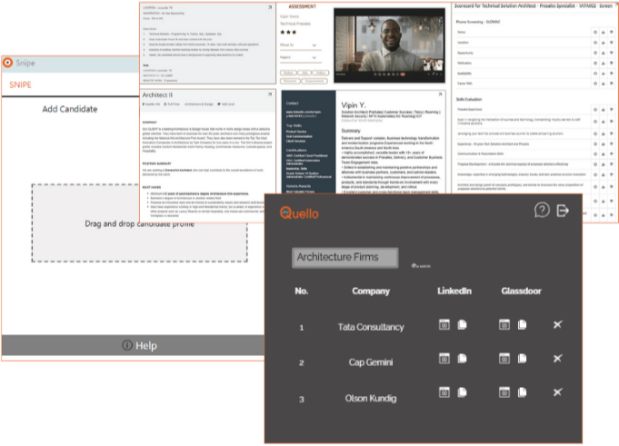Delete the Olson Kundig company entry
The width and height of the screenshot is (619, 446).
[x=558, y=397]
